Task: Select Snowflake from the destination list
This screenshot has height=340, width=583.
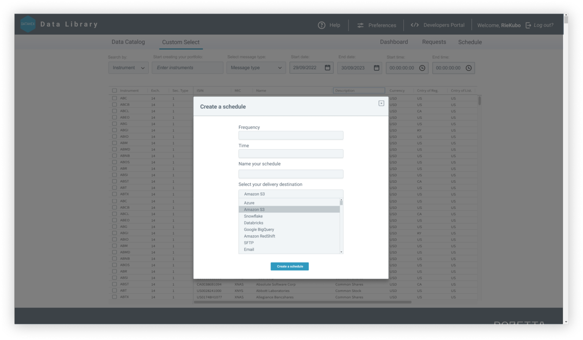Action: click(x=254, y=216)
